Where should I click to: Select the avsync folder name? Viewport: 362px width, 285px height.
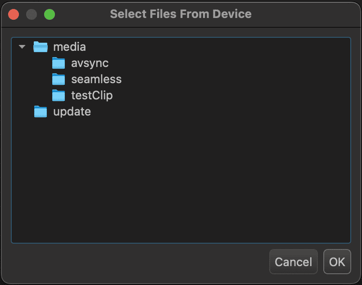[90, 63]
